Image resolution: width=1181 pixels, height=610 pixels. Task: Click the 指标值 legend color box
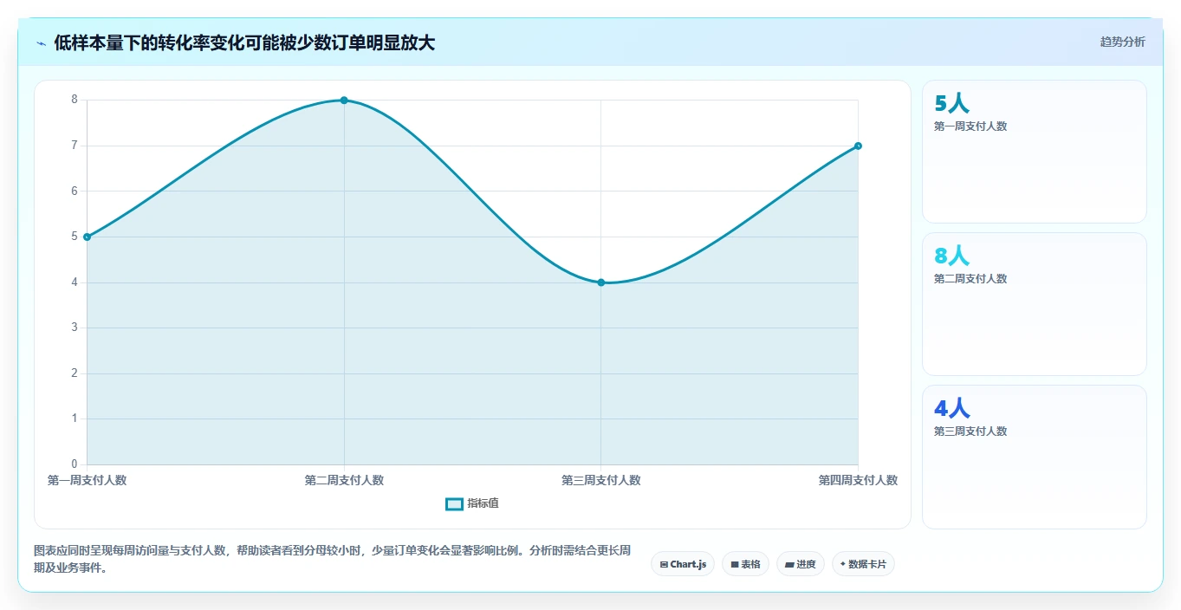454,503
